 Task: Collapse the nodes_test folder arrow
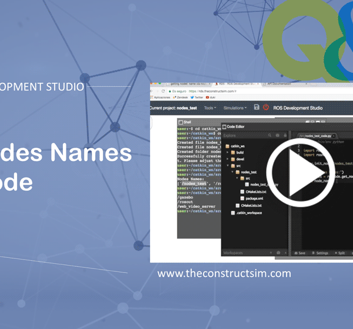tap(232, 172)
